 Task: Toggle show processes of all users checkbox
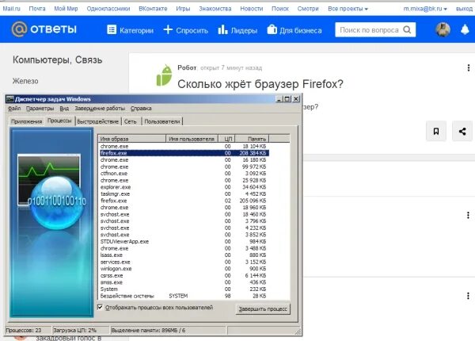click(x=100, y=307)
